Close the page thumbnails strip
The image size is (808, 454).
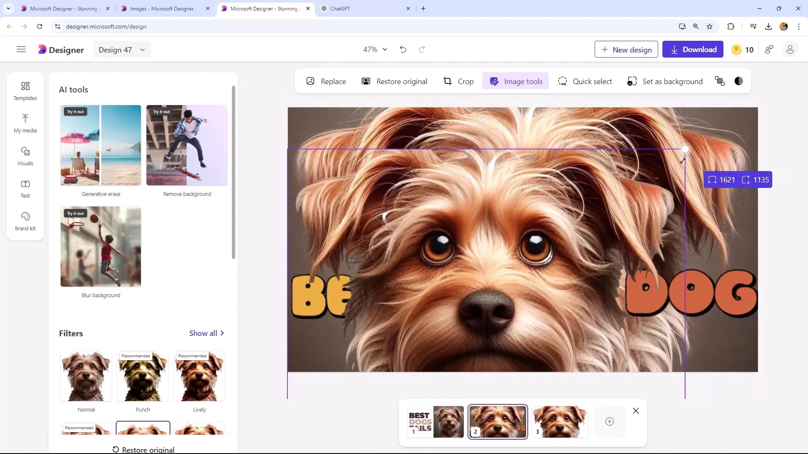point(636,411)
